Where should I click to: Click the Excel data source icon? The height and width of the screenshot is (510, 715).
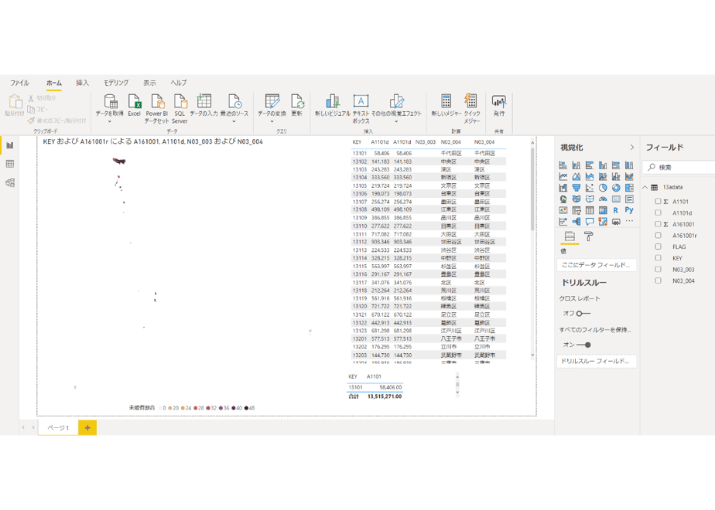coord(135,101)
